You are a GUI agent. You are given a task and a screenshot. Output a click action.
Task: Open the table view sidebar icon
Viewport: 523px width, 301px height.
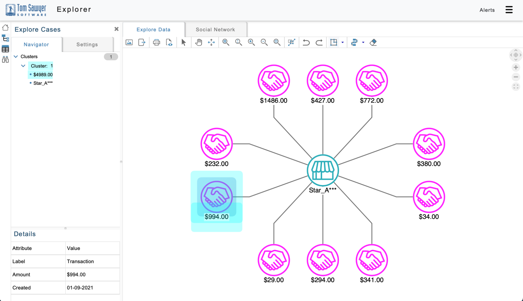point(5,49)
